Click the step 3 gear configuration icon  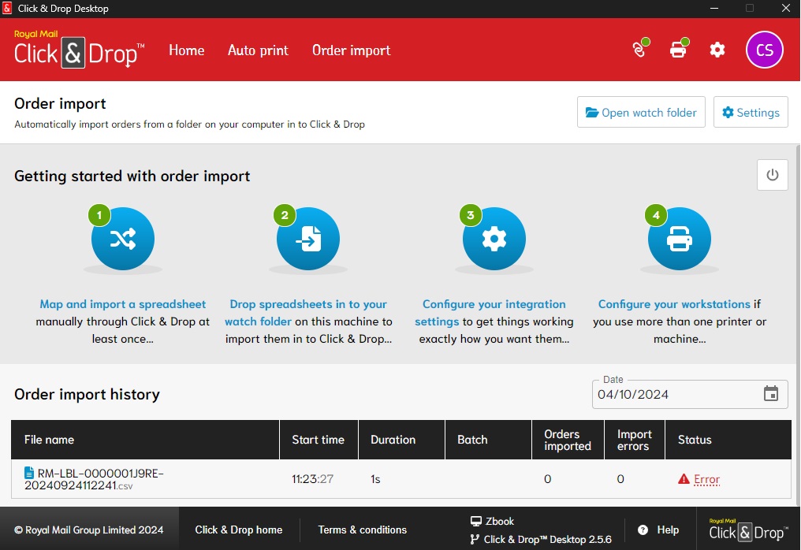tap(494, 239)
